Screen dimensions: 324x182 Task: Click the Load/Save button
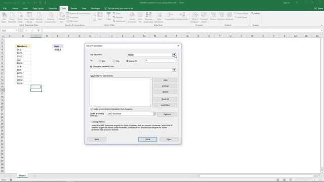click(166, 105)
